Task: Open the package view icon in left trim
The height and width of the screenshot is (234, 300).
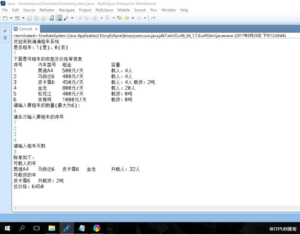Action: 5,38
